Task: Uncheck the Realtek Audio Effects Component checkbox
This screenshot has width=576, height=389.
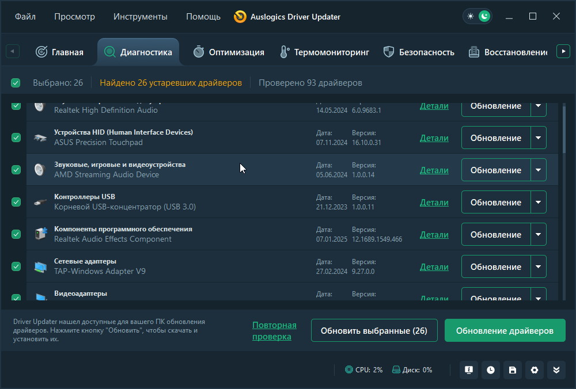Action: point(16,234)
